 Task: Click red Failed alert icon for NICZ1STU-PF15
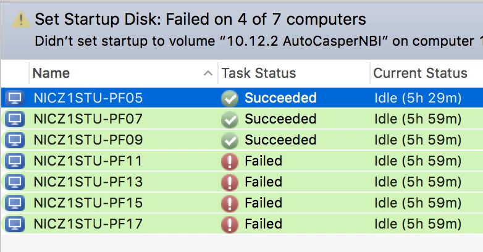(x=230, y=203)
